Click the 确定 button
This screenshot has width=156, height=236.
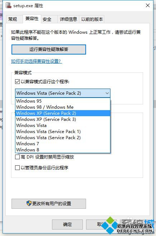click(67, 225)
